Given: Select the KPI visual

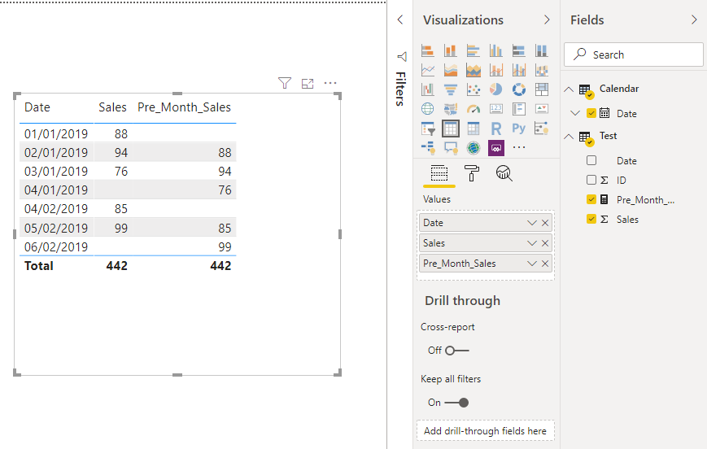Looking at the screenshot, I should [x=542, y=109].
